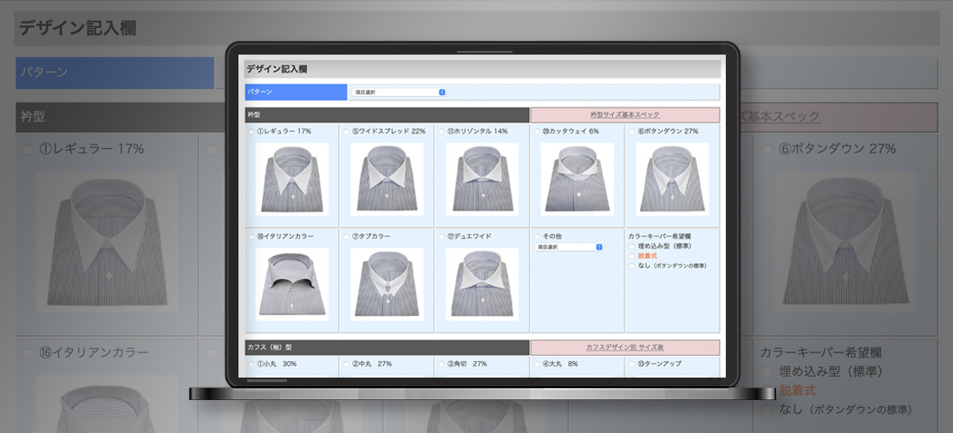Click the デュエワイド collar shirt photo
953x433 pixels.
coord(482,284)
